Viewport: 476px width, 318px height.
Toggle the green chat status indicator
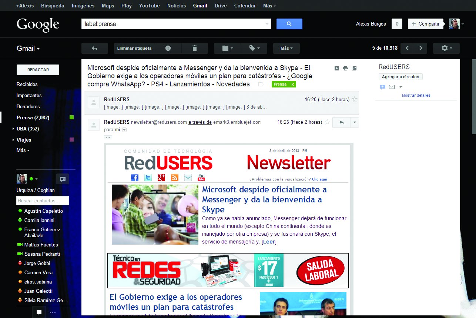[31, 179]
